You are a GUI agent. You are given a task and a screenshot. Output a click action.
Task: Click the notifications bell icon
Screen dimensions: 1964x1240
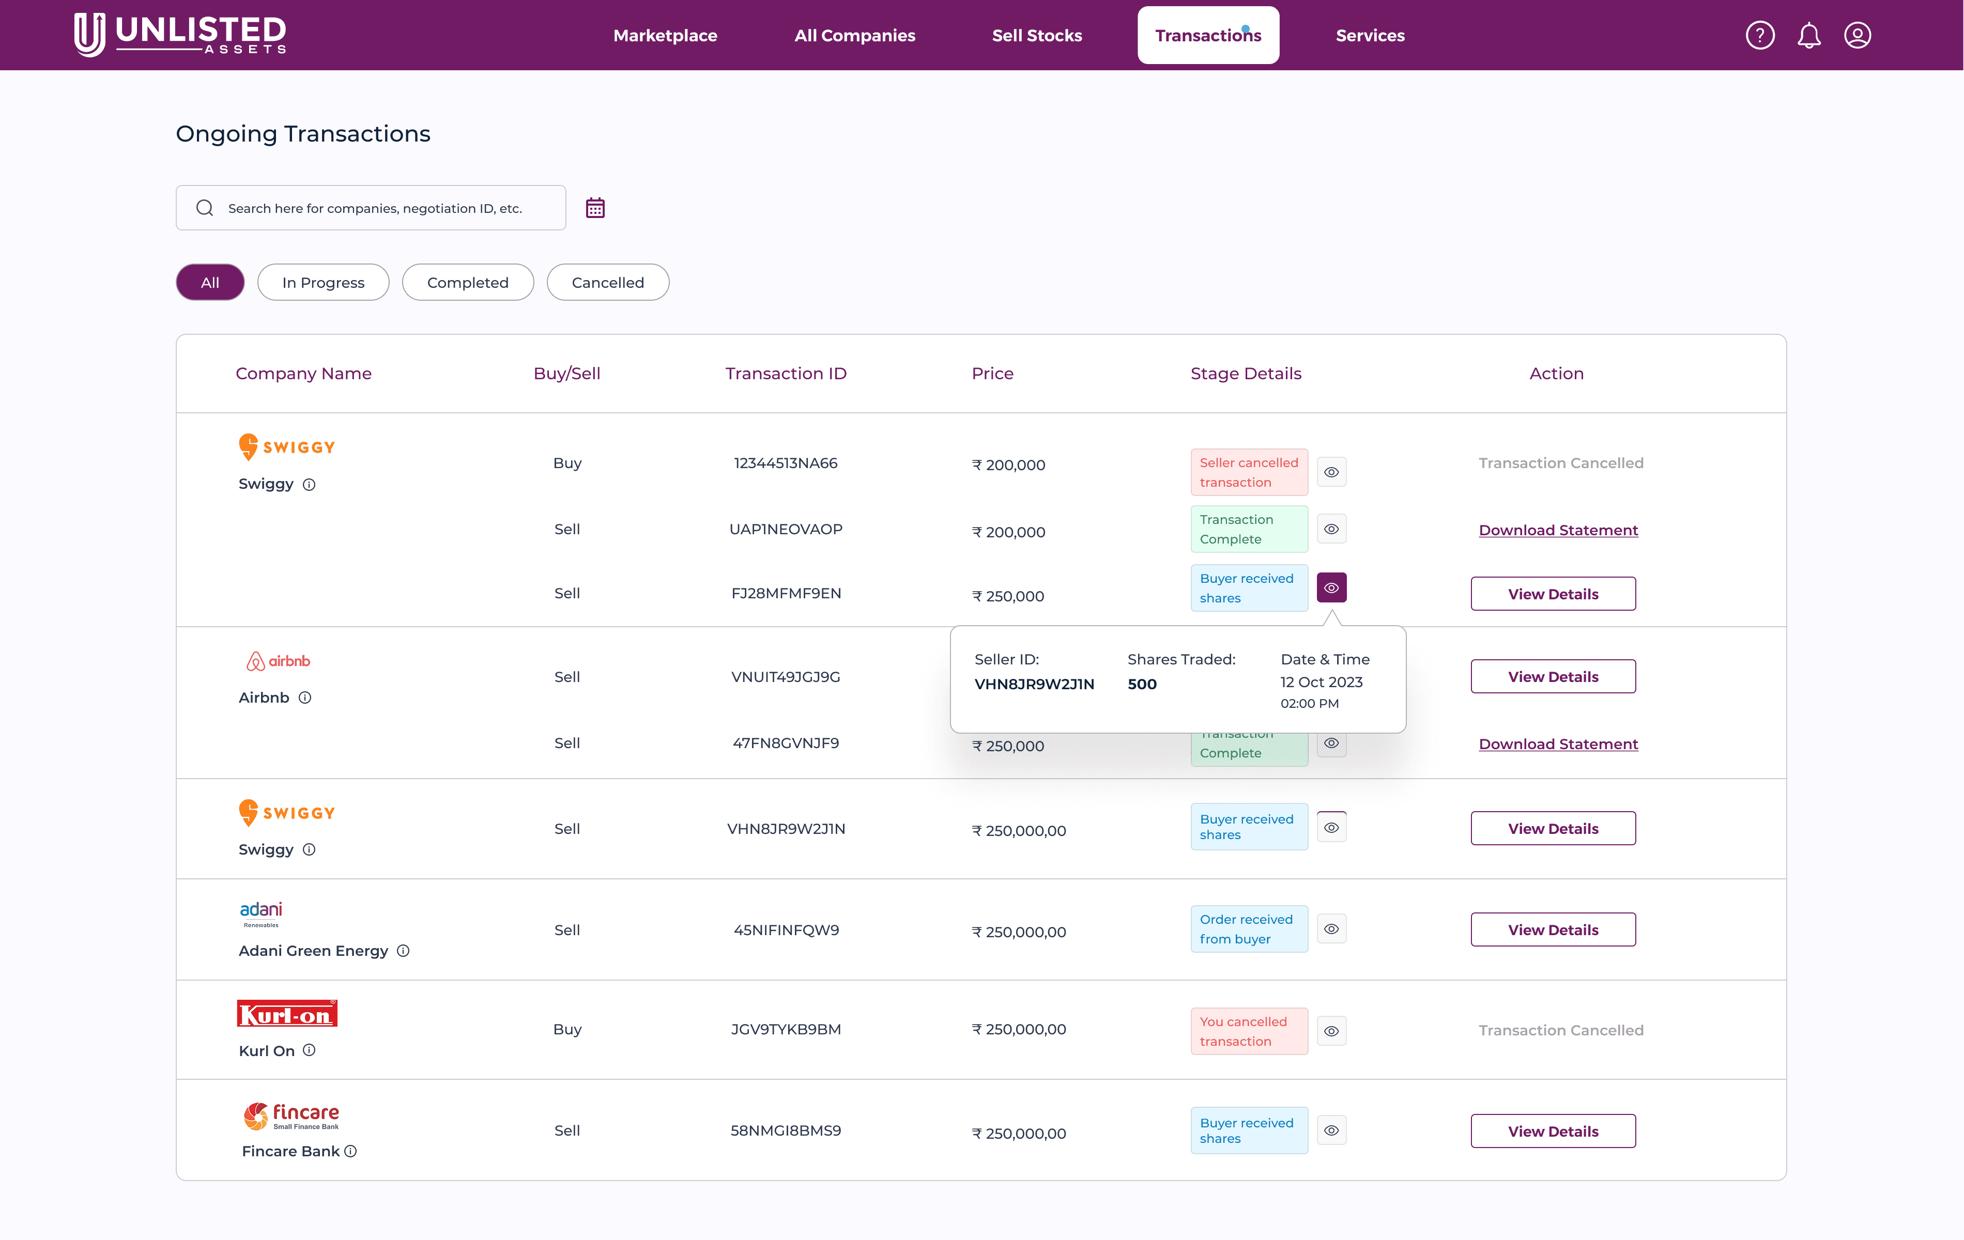click(x=1808, y=35)
